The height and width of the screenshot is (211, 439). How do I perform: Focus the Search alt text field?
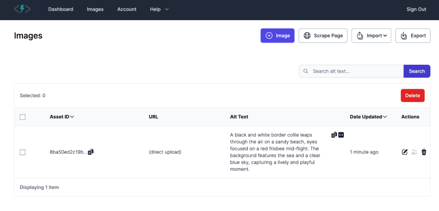click(x=356, y=71)
